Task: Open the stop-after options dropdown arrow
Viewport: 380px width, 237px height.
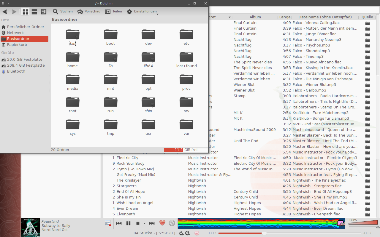Action: (145, 223)
